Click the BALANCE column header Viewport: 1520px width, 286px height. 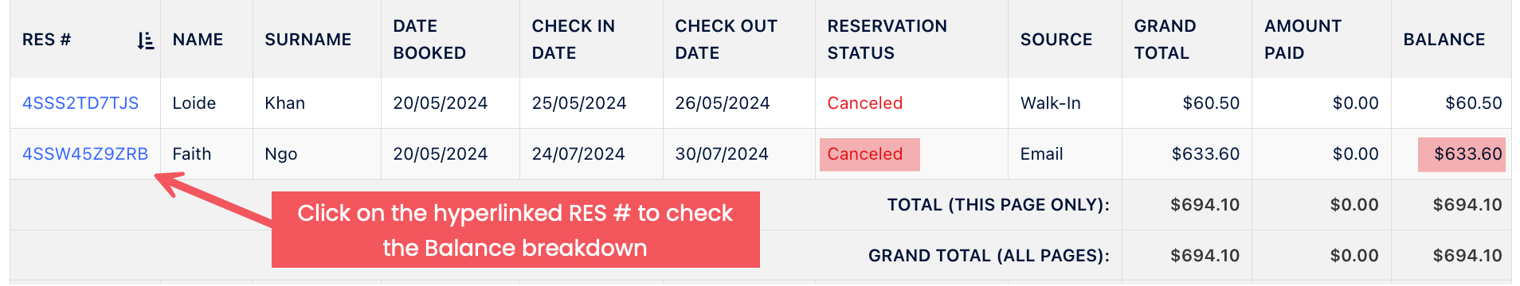tap(1444, 40)
